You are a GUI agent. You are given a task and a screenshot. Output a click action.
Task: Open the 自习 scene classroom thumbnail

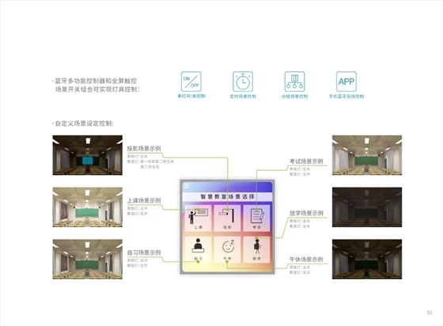coord(88,259)
